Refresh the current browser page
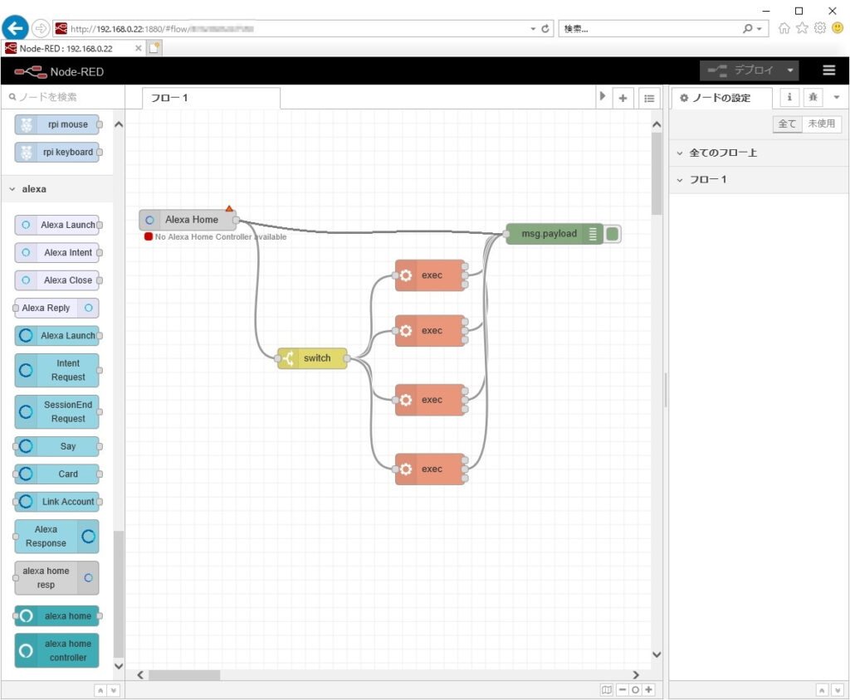 click(x=545, y=29)
